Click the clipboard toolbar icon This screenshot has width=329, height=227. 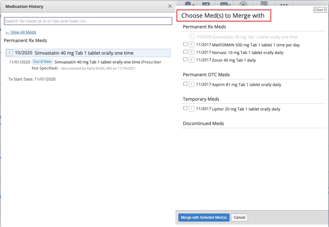(x=188, y=4)
